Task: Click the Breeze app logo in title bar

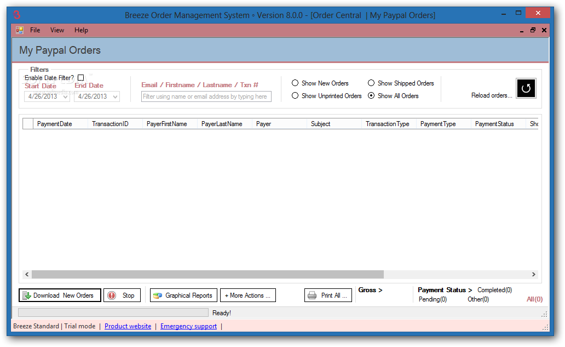Action: coord(17,15)
